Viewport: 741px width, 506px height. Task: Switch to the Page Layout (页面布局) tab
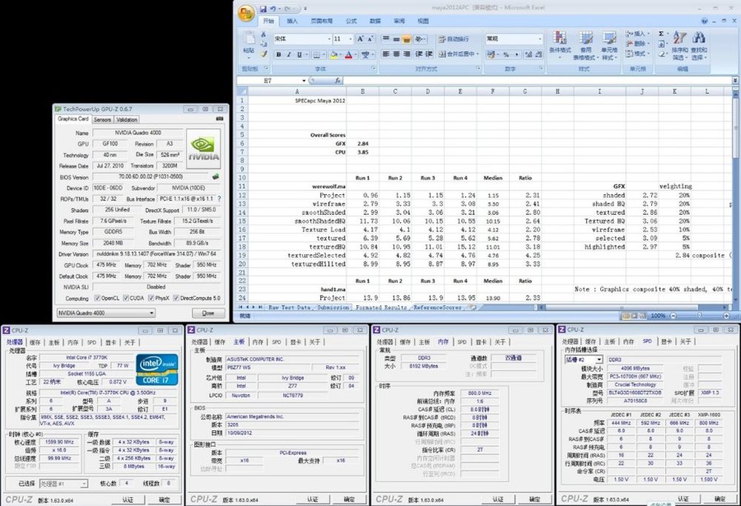click(x=322, y=21)
